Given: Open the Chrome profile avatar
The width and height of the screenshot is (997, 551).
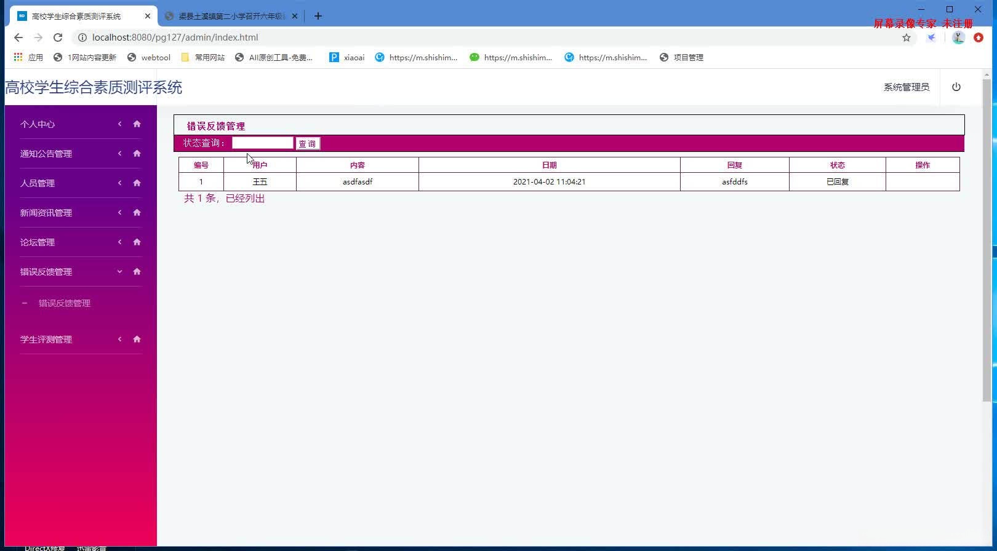Looking at the screenshot, I should click(958, 38).
